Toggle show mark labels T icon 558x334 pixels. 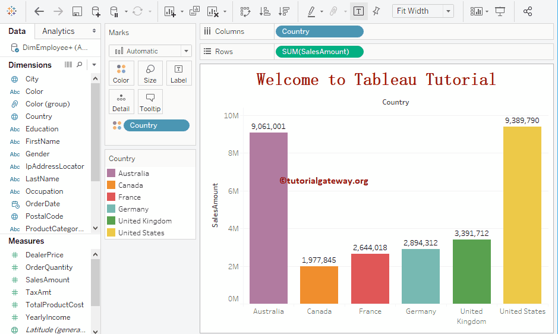coord(358,11)
